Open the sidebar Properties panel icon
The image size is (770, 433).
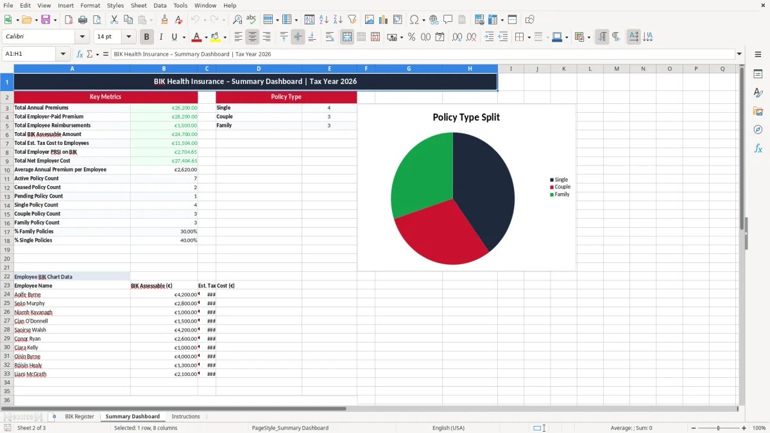coord(758,74)
